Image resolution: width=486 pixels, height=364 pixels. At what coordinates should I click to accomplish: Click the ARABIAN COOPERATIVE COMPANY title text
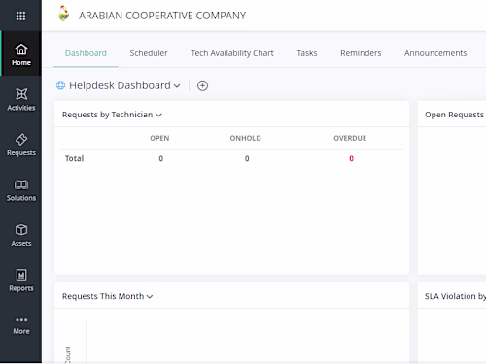162,16
